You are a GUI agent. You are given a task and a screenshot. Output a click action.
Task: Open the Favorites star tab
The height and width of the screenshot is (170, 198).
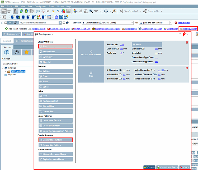click(26, 52)
